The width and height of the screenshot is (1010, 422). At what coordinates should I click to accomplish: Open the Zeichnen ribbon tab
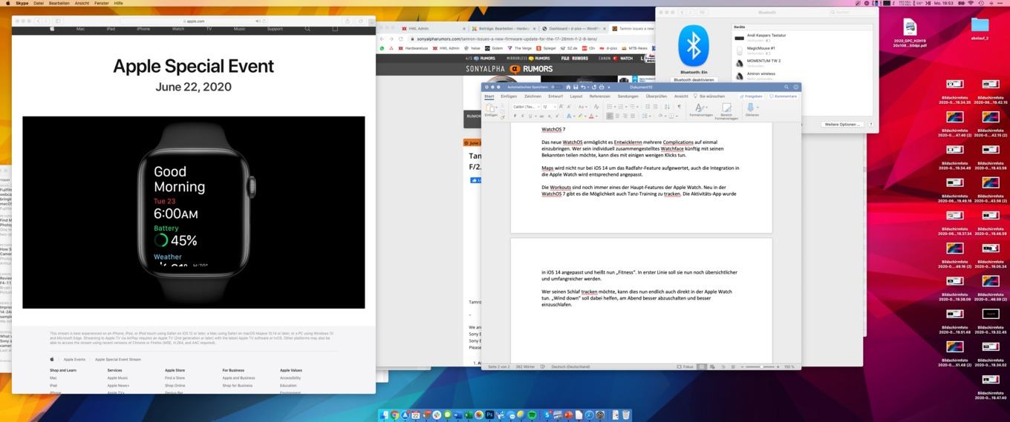point(532,96)
